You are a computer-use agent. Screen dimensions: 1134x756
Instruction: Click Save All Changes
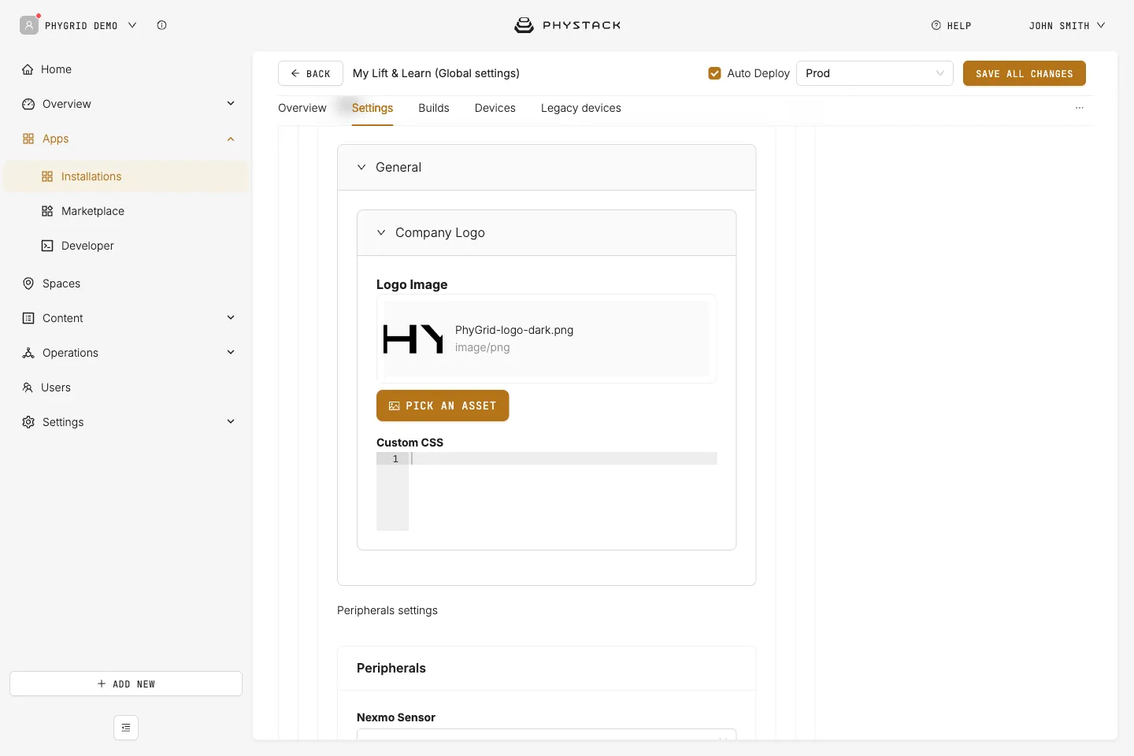(x=1025, y=73)
